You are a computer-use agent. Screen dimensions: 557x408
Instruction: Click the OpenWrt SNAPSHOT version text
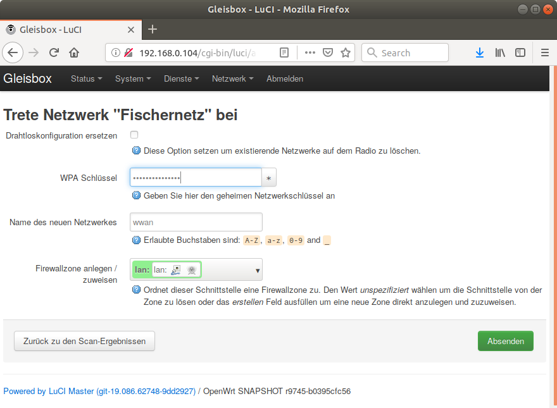point(277,392)
